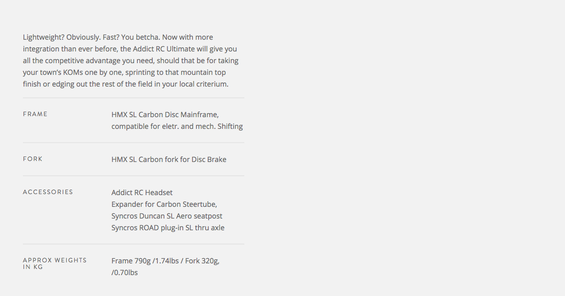
Task: Click the ACCESSORIES spec label
Action: click(48, 192)
